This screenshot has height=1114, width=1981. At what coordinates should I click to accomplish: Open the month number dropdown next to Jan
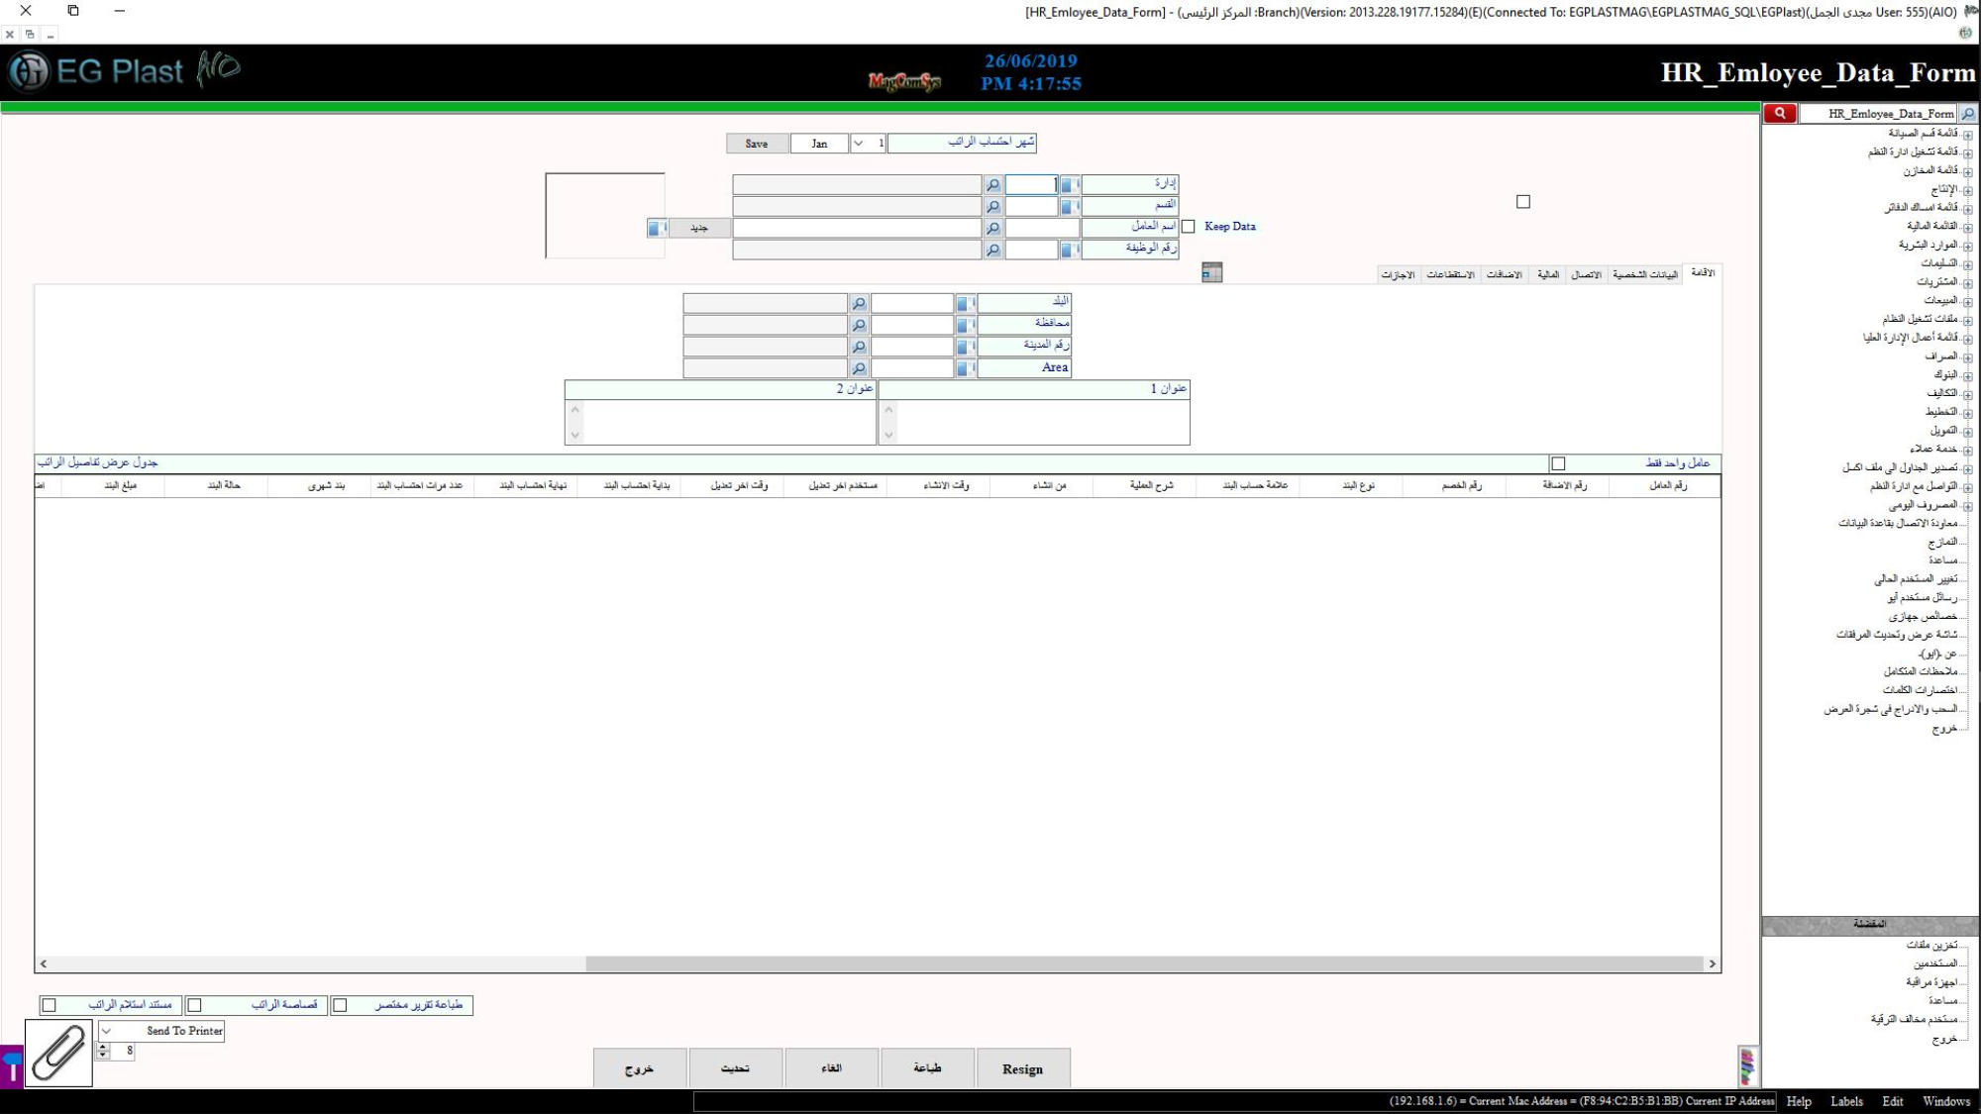pos(858,144)
